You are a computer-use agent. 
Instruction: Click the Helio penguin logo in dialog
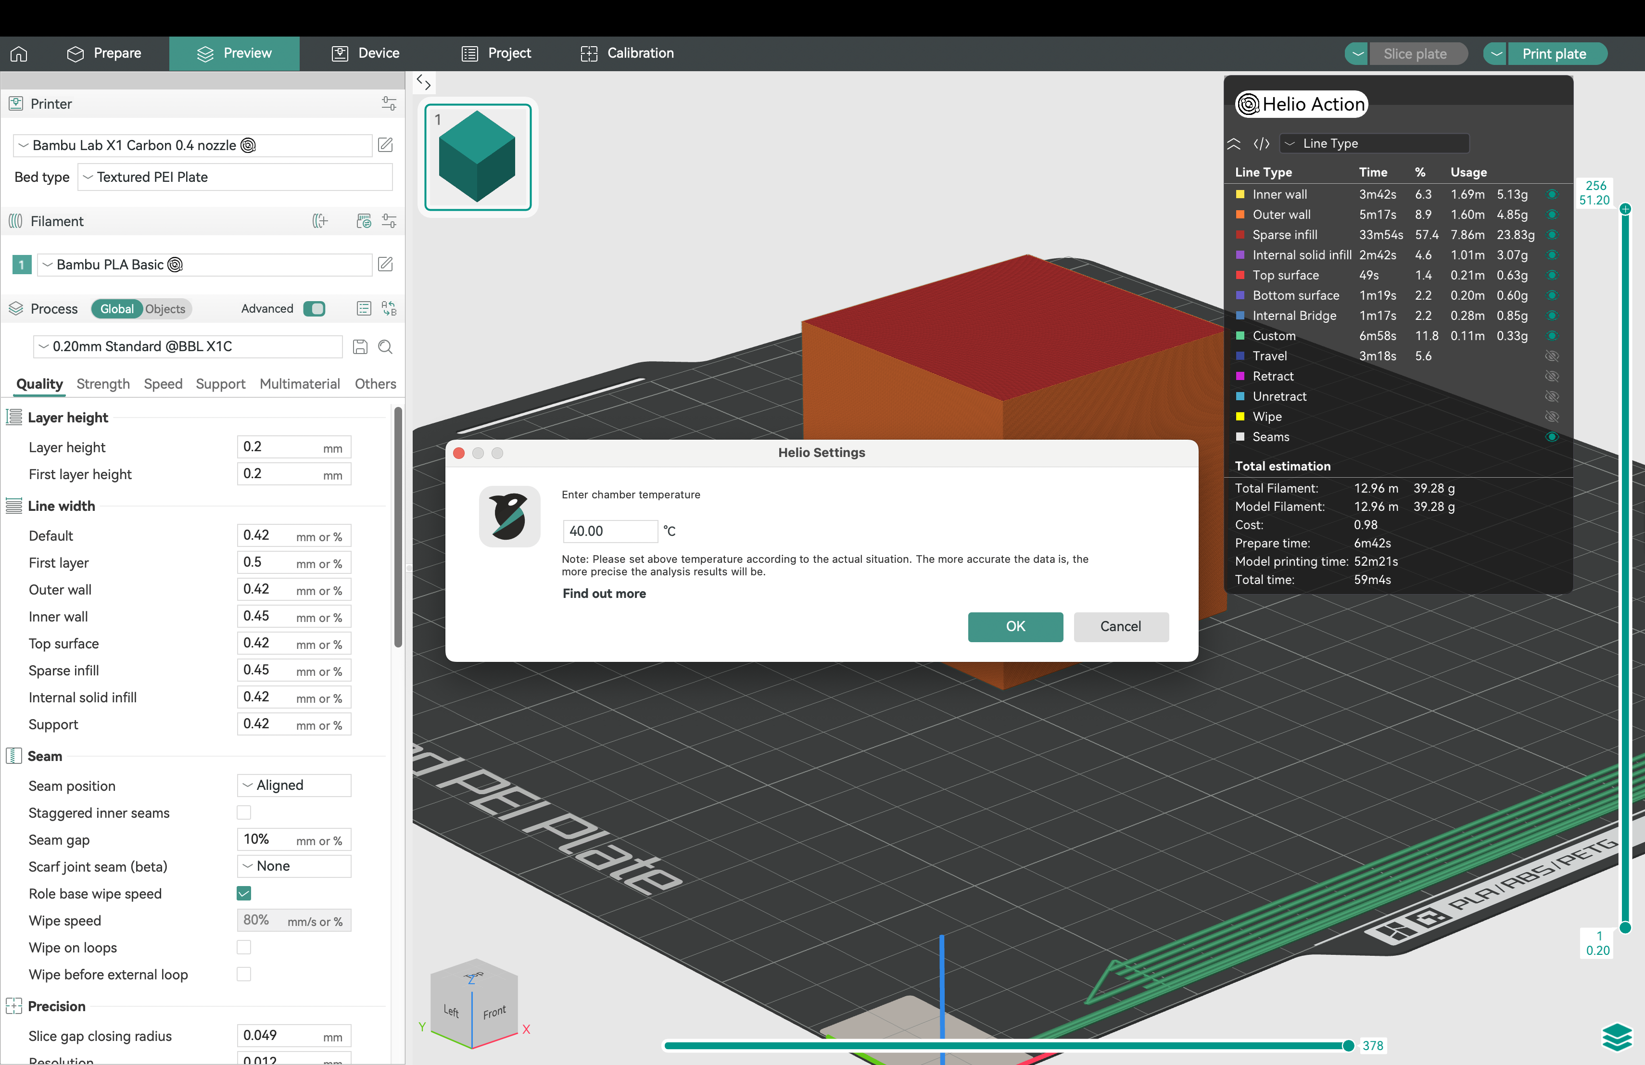[509, 516]
